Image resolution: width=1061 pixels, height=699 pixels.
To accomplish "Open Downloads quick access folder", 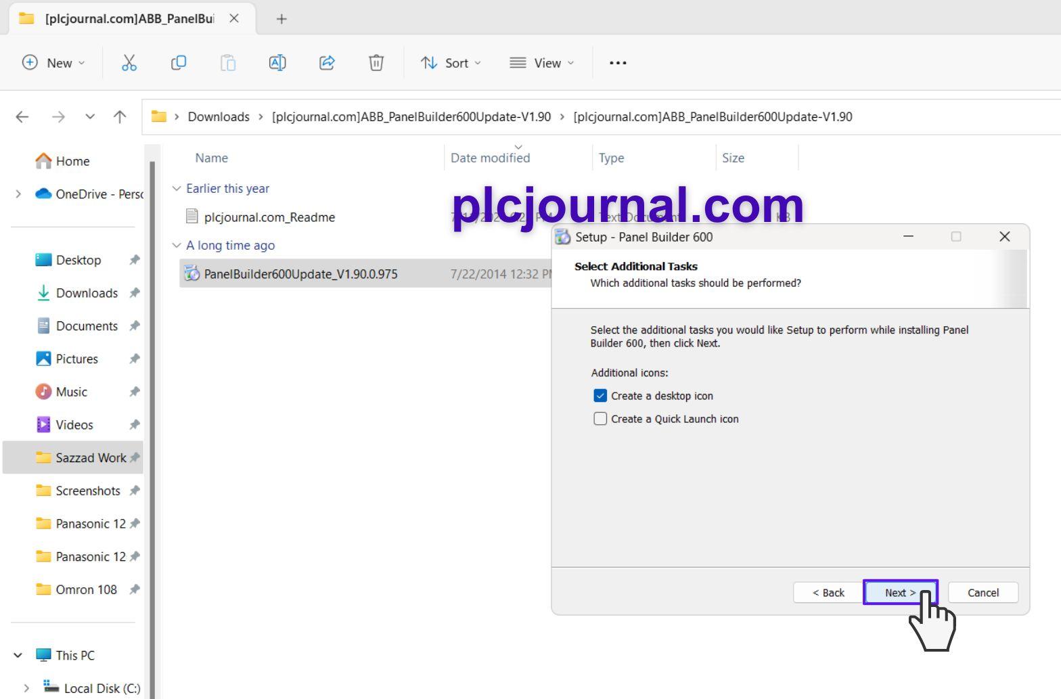I will coord(87,293).
